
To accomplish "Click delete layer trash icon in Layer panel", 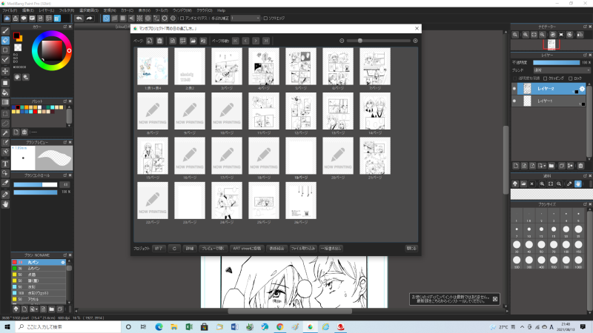I will (580, 166).
